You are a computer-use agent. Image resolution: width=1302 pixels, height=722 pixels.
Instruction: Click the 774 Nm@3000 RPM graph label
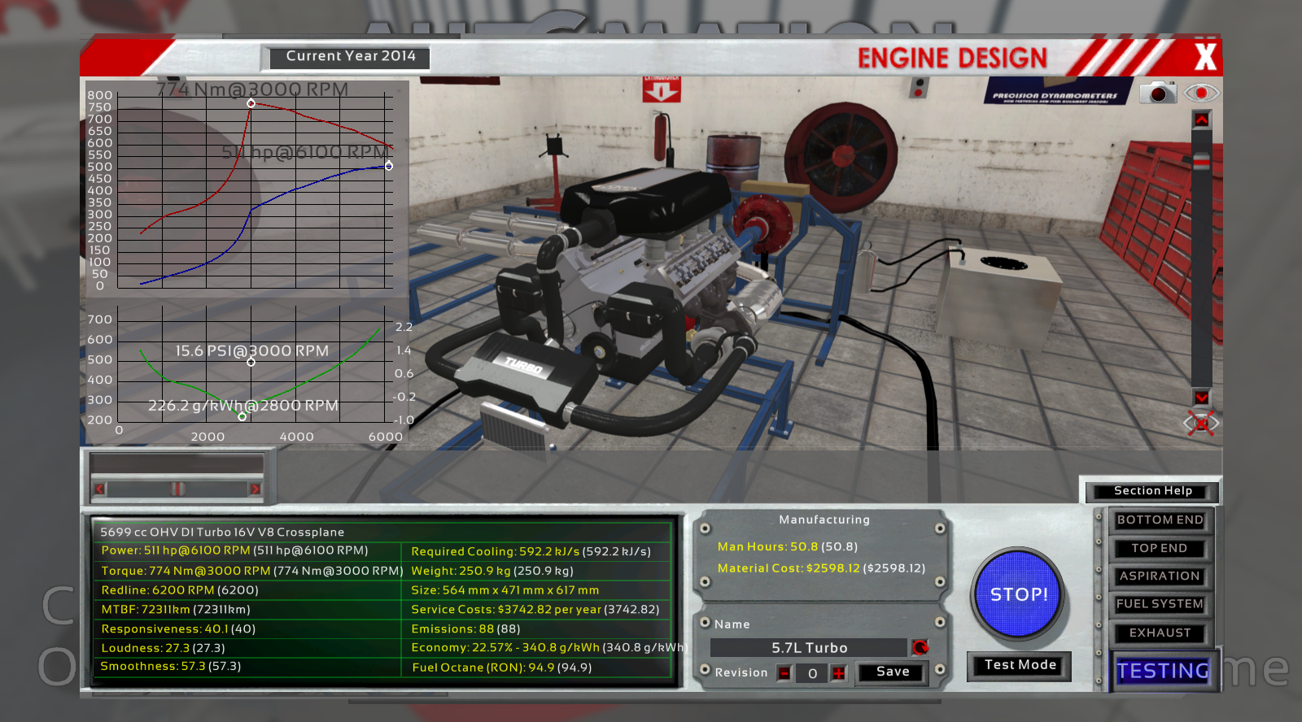coord(252,89)
